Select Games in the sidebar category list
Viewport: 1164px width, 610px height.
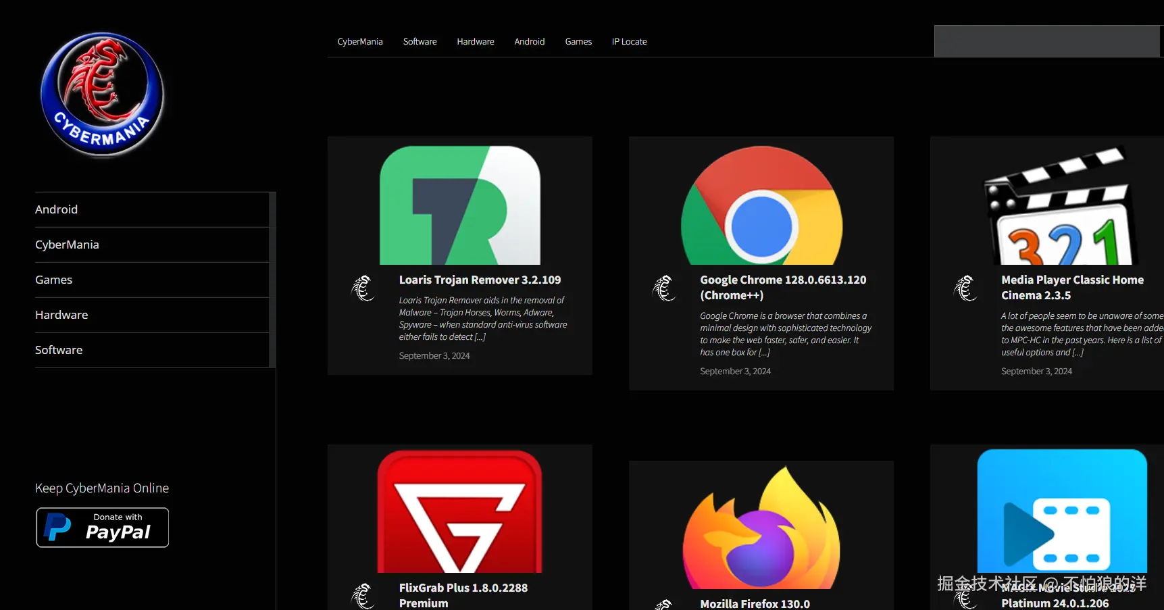click(x=152, y=280)
